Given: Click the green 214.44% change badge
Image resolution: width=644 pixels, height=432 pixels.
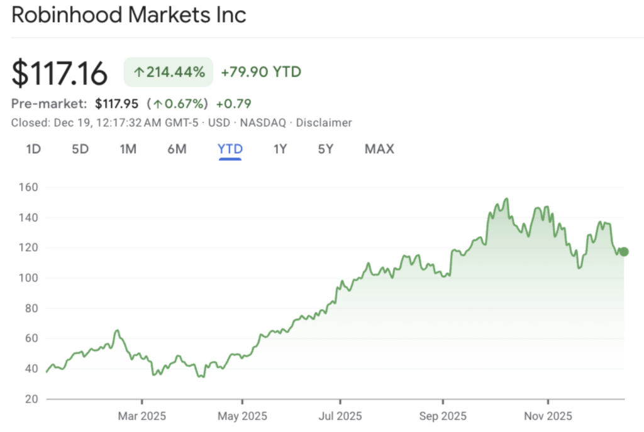Looking at the screenshot, I should [169, 72].
